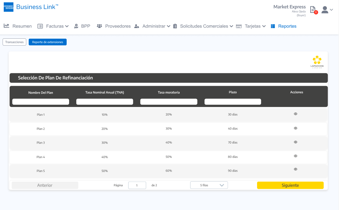Click the page number input box
The width and height of the screenshot is (339, 210).
(x=137, y=185)
